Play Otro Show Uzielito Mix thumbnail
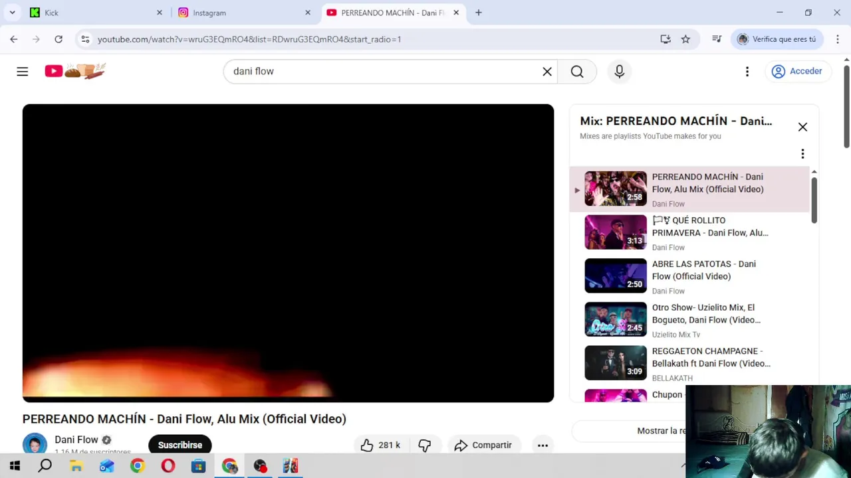 [616, 319]
